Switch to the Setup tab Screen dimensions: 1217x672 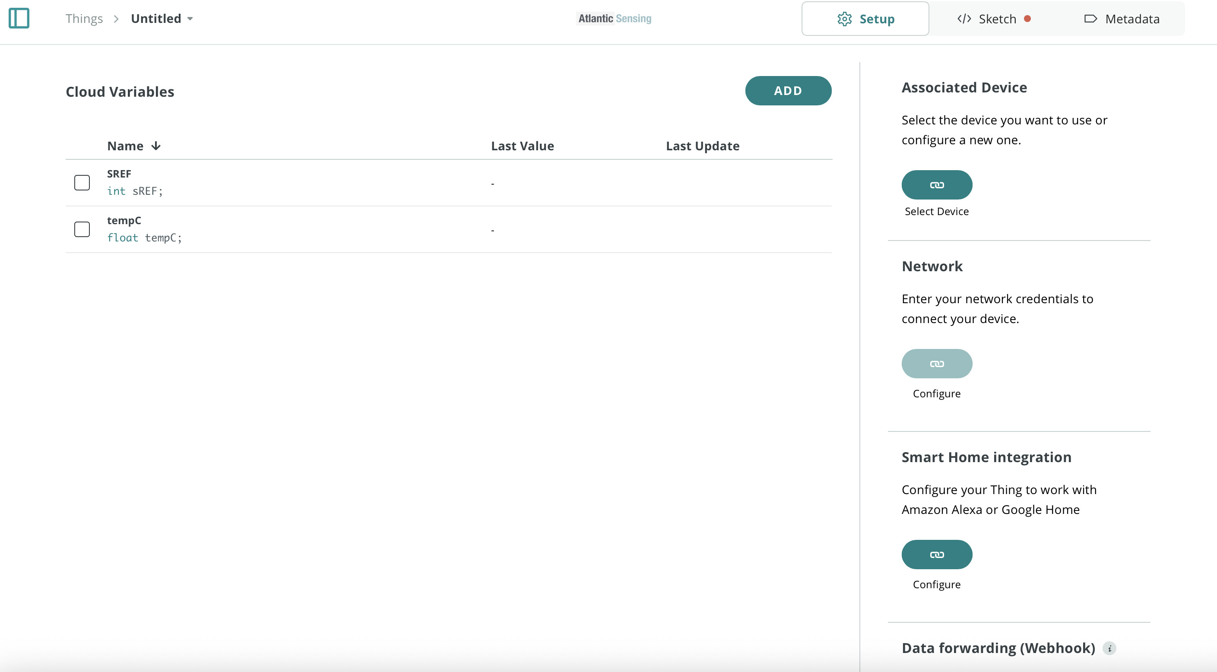pos(865,19)
